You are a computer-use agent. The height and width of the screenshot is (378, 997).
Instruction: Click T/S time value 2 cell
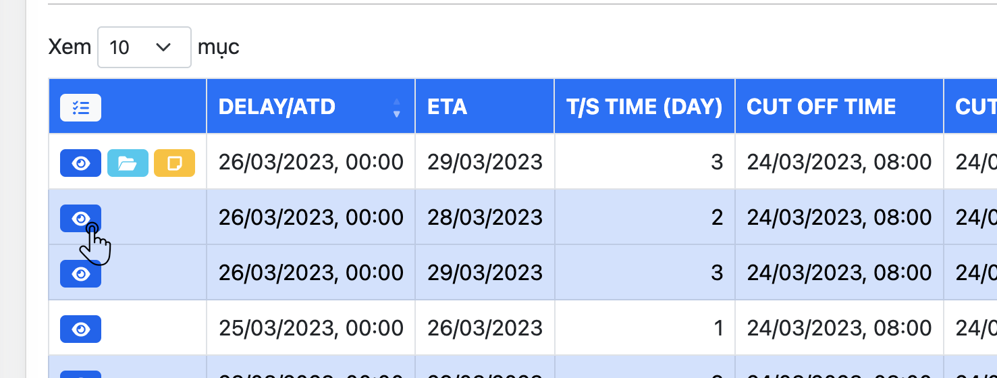click(x=645, y=217)
